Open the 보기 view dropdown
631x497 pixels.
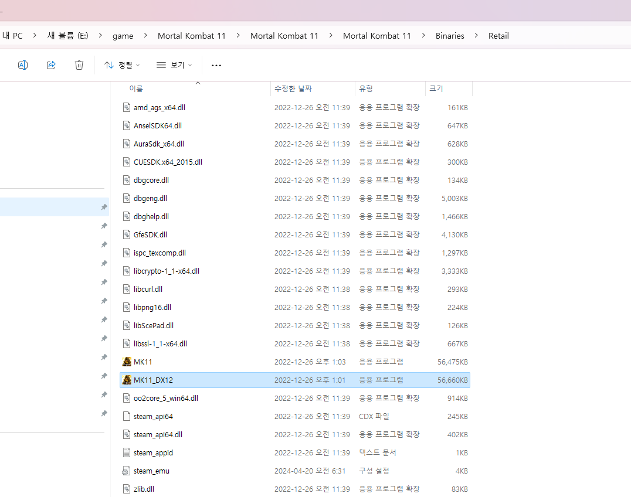point(174,65)
